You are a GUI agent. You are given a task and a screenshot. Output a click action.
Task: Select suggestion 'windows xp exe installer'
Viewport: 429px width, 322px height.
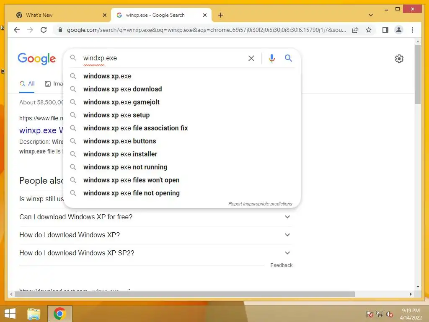[182, 154]
